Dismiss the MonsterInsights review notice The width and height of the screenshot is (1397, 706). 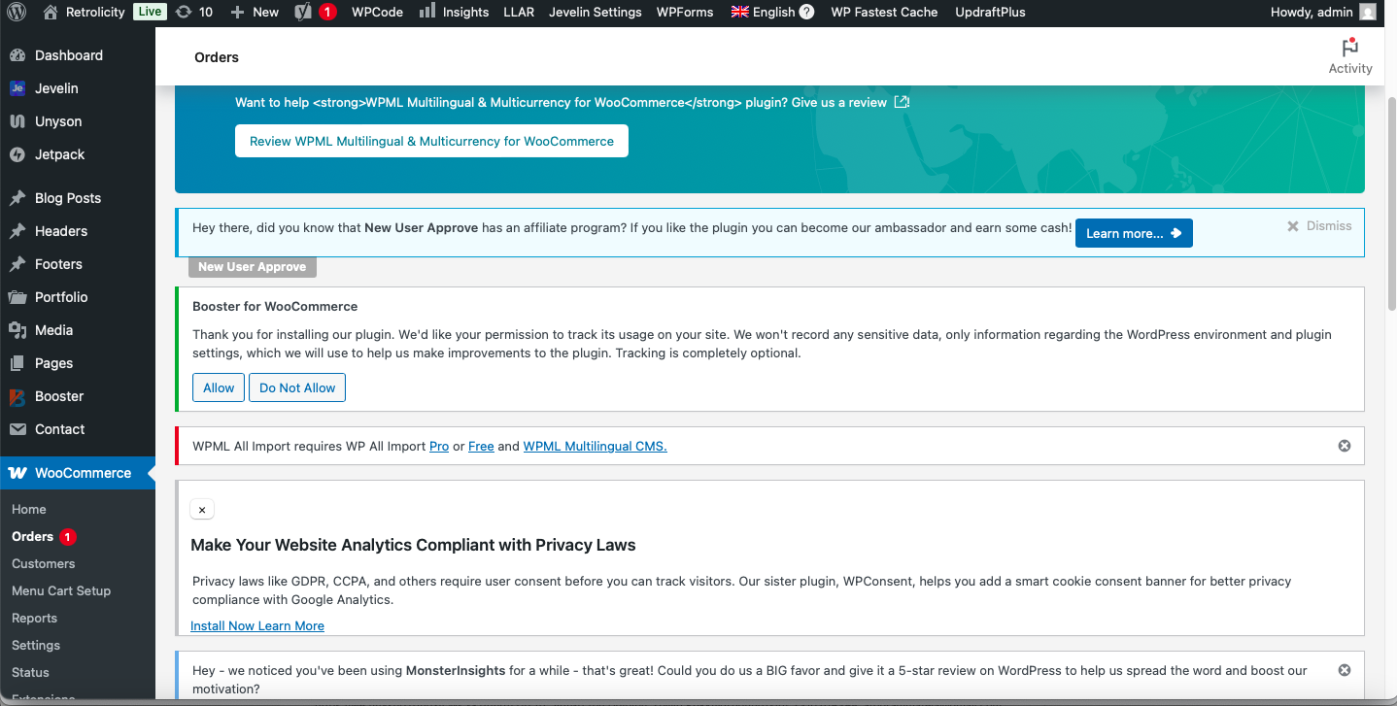(x=1345, y=670)
